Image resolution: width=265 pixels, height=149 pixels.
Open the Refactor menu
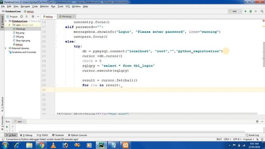click(x=44, y=7)
